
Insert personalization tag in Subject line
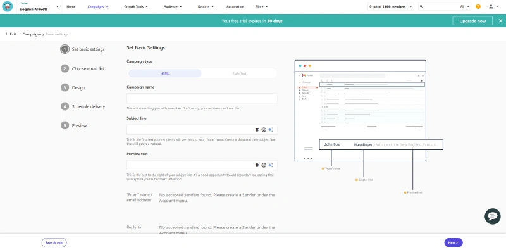pos(257,130)
